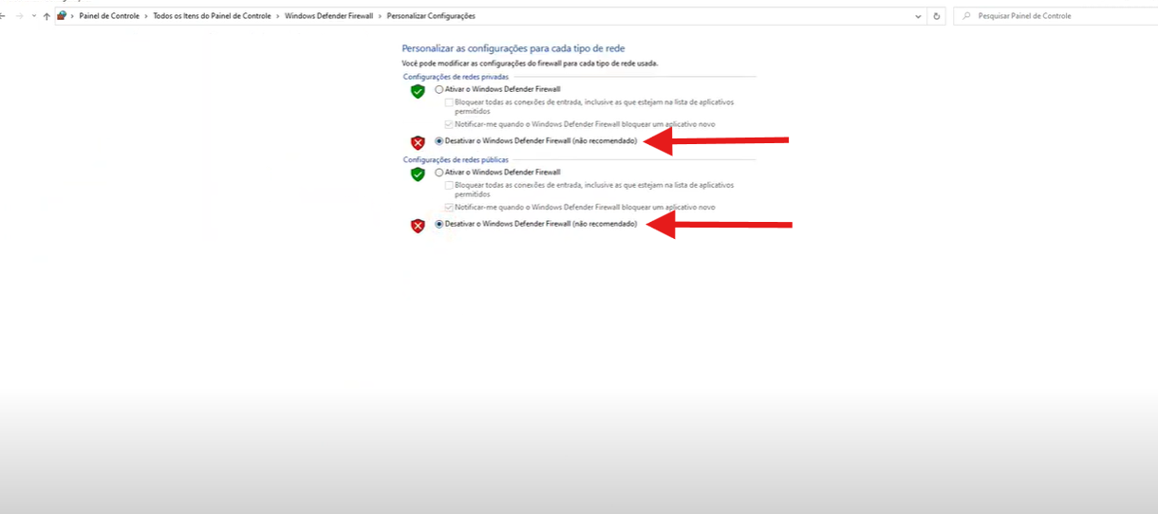Click the green shield under private networks

417,91
